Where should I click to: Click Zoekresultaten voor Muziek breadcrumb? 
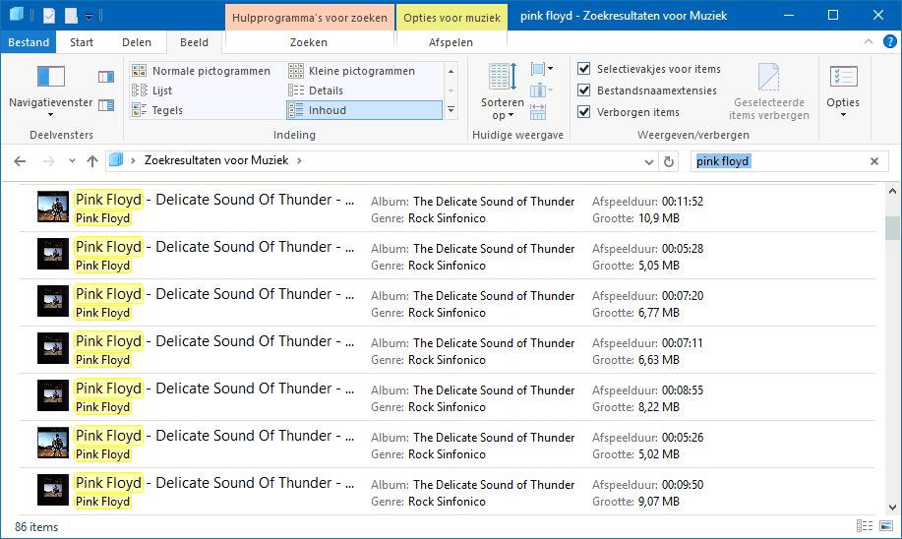click(216, 160)
